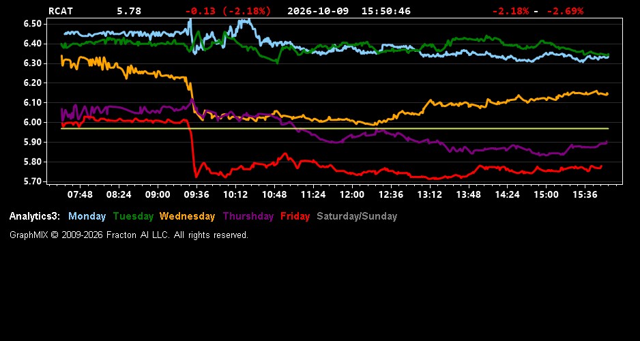Click the 09:00 time axis label
This screenshot has width=640, height=341.
point(158,194)
